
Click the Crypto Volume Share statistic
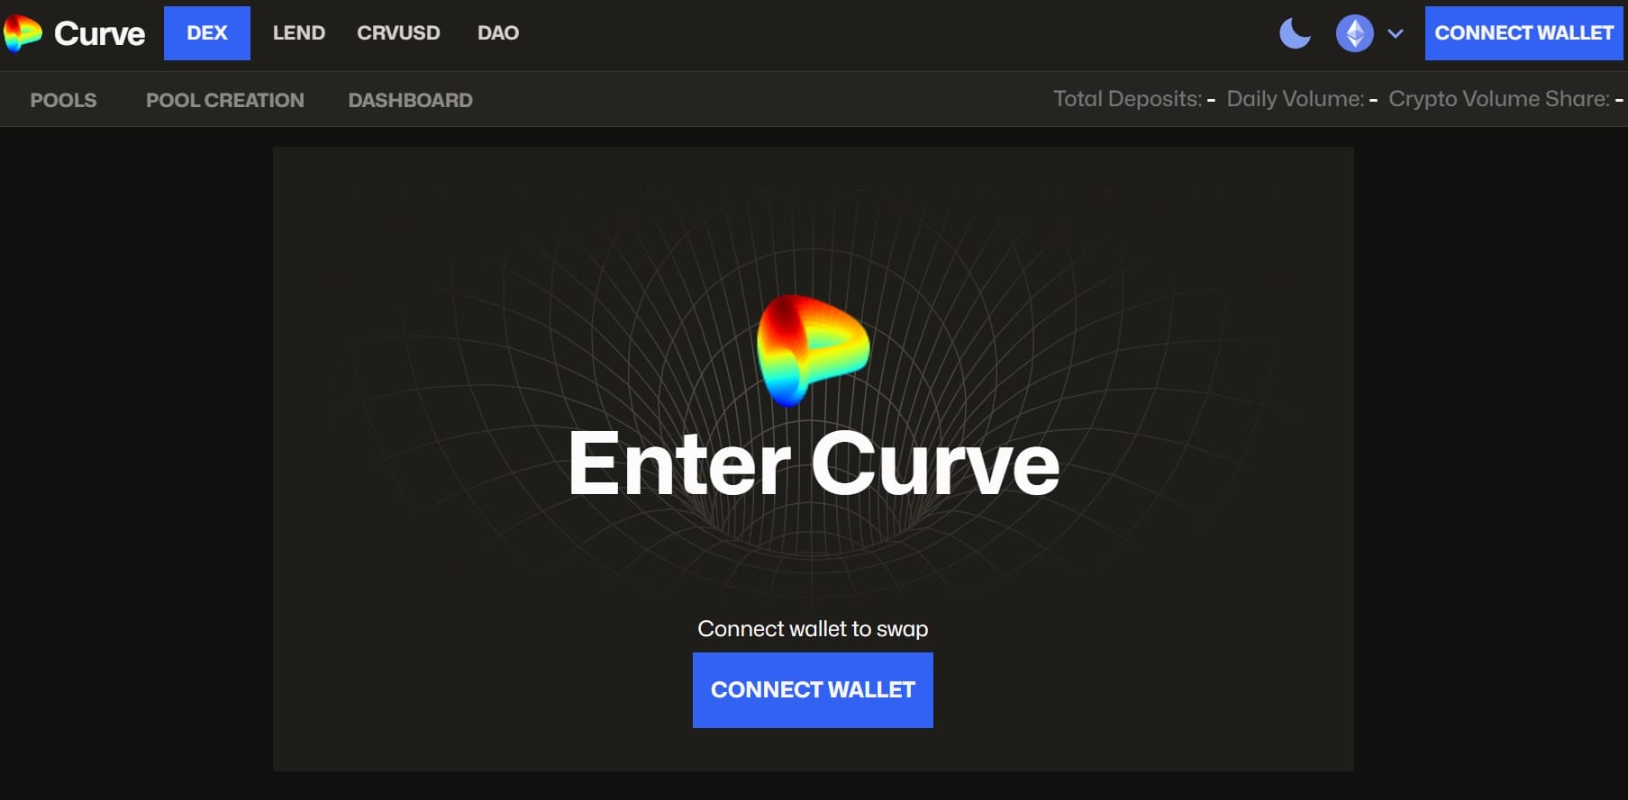tap(1505, 99)
